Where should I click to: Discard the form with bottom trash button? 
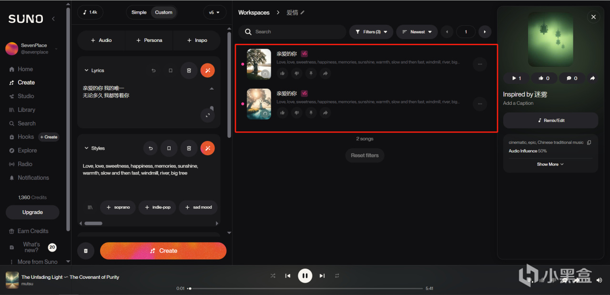[86, 251]
